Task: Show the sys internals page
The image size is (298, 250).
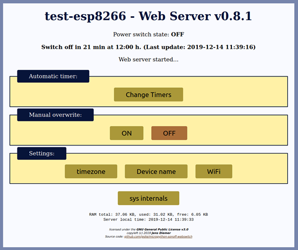Action: pos(148,198)
